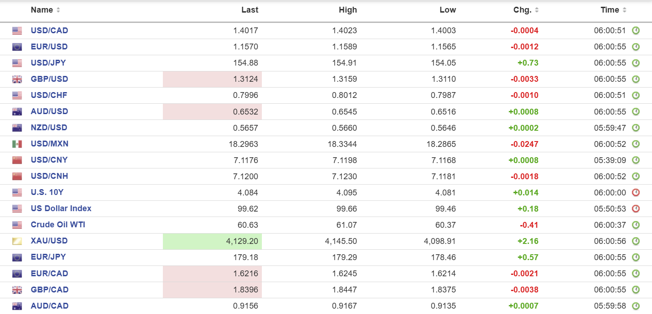Sort by Chg. column sort arrows
Screen dimensions: 652x314
[537, 10]
